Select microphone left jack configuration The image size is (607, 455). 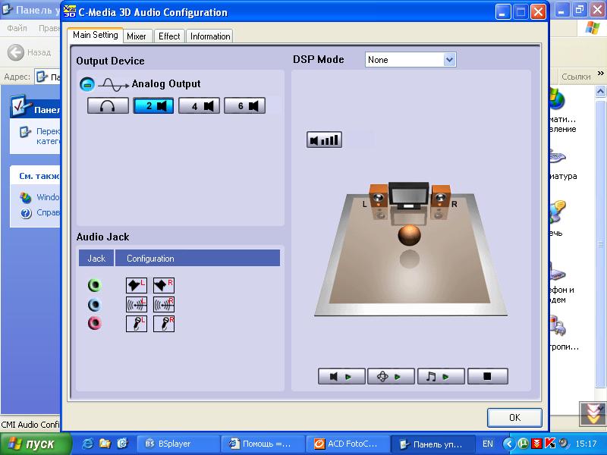(137, 324)
